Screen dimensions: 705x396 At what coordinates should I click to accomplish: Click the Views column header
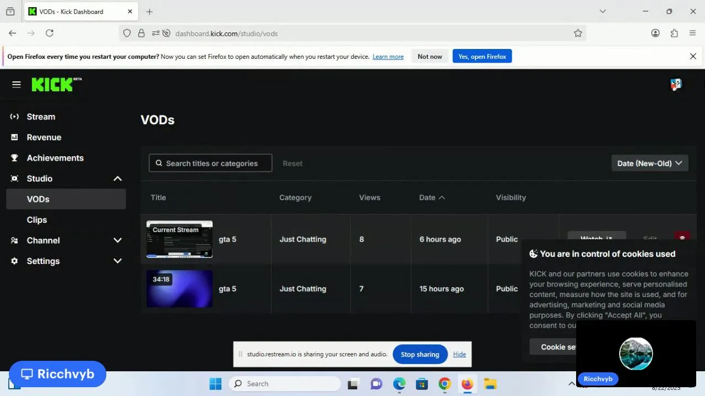click(370, 197)
